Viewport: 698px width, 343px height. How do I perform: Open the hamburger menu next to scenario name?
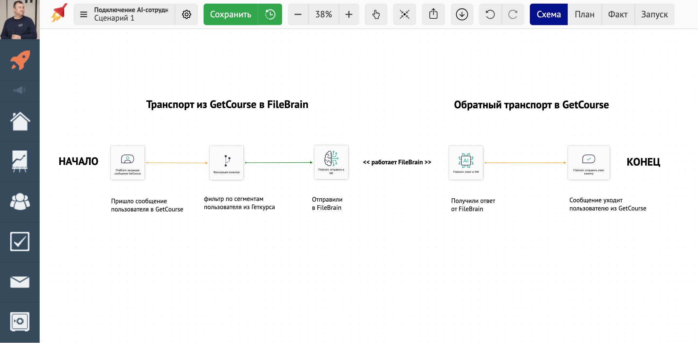[84, 14]
